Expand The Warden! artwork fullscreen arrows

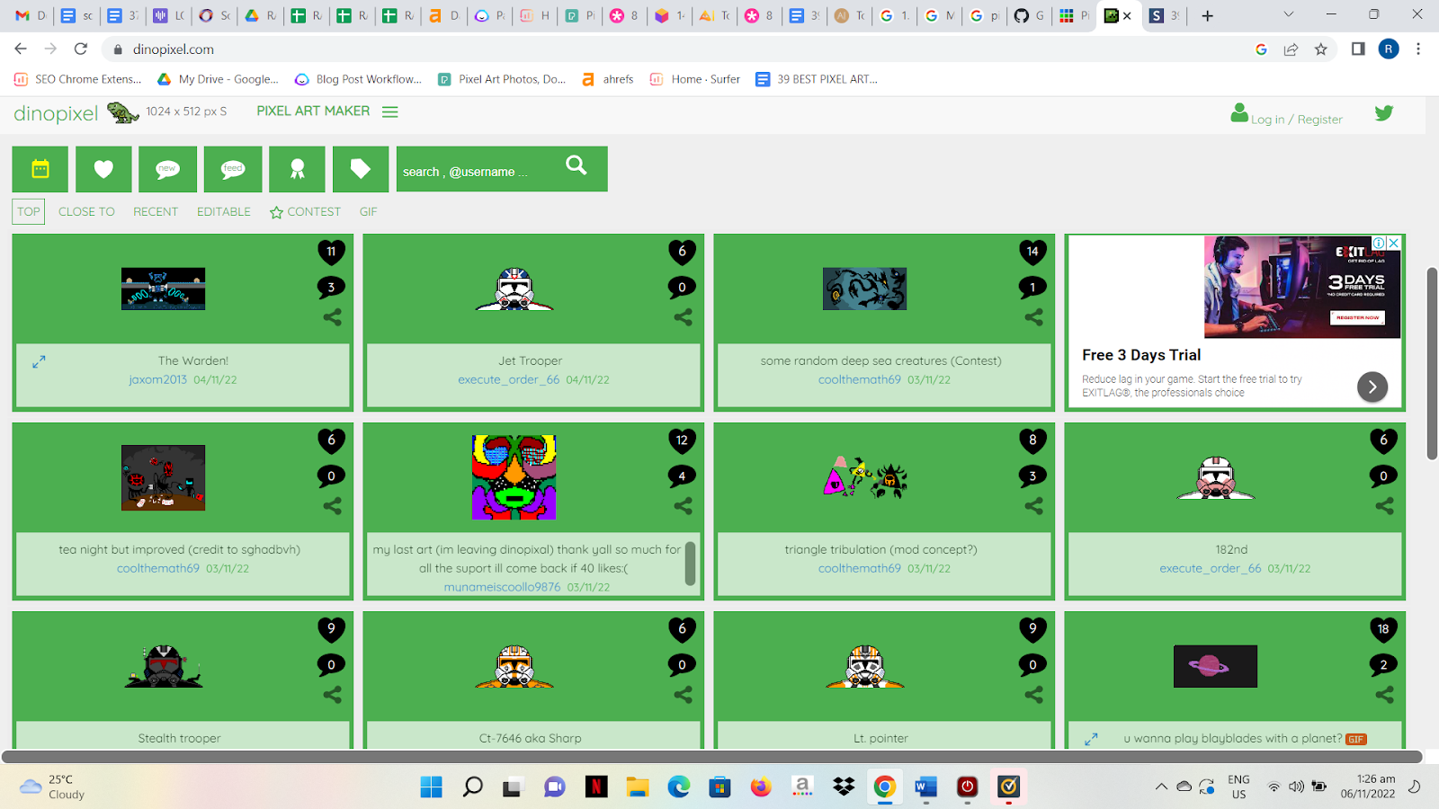(39, 361)
